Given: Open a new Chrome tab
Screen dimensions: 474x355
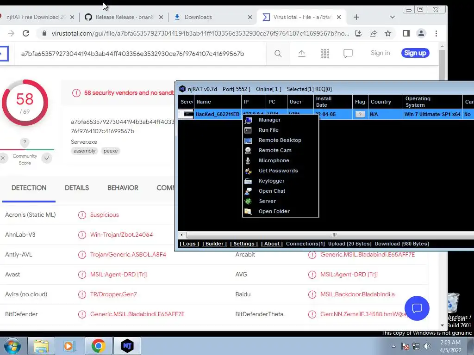Looking at the screenshot, I should 356,17.
